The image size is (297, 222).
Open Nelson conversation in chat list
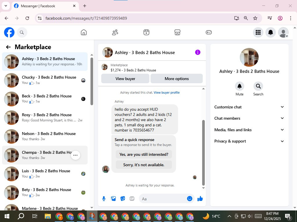(x=45, y=136)
